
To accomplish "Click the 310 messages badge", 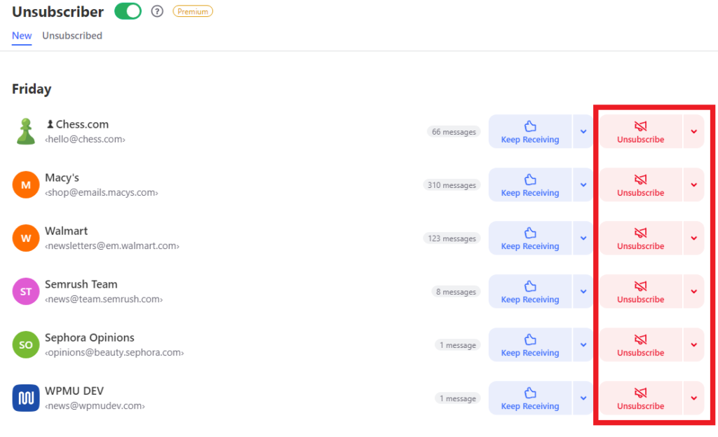I will click(452, 185).
